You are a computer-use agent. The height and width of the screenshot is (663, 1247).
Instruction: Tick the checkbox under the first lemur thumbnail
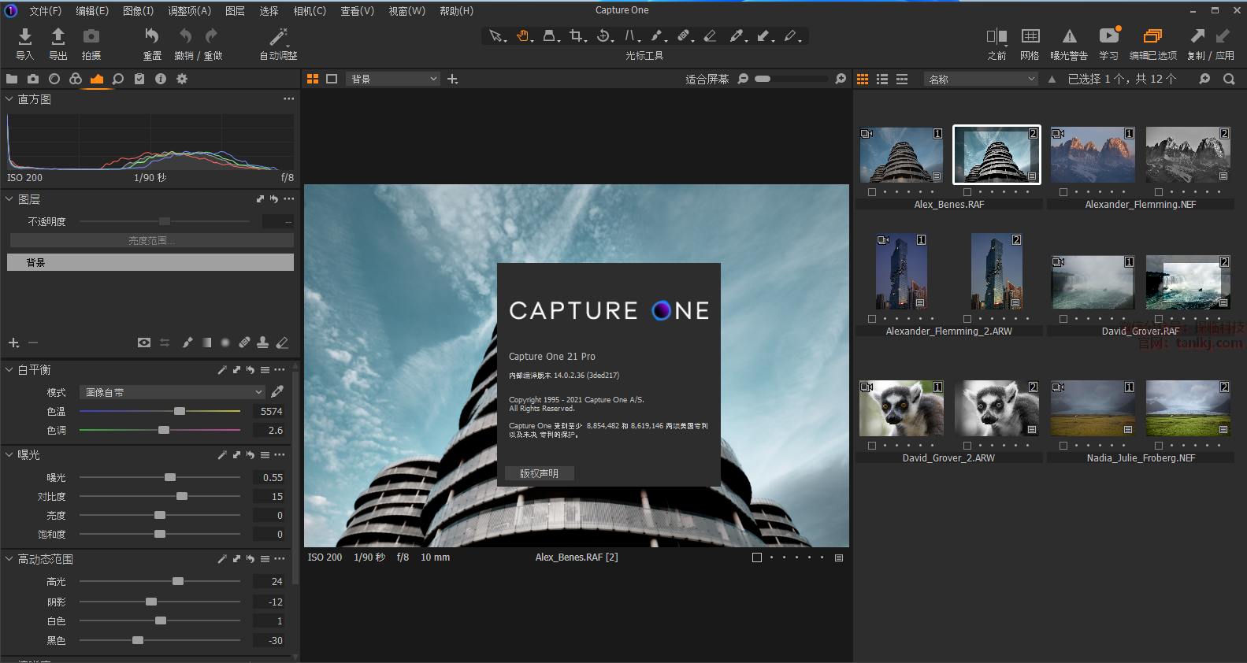pyautogui.click(x=872, y=446)
